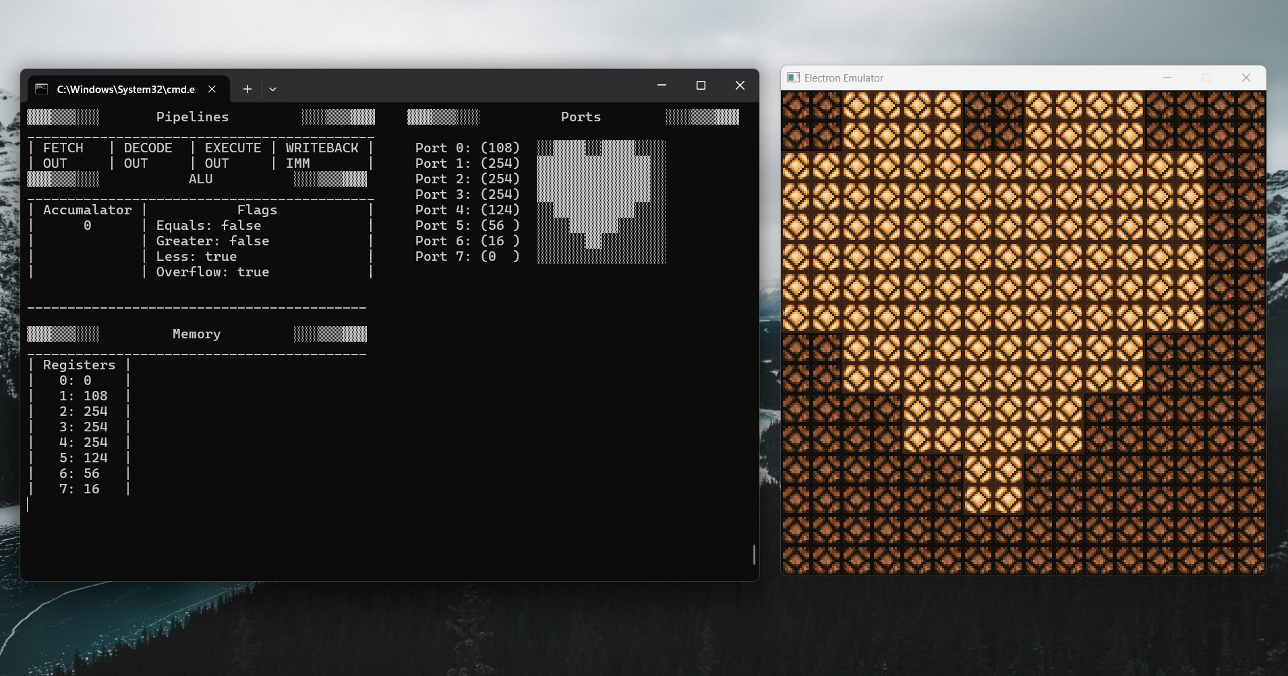Click the Electron Emulator title bar icon
Viewport: 1288px width, 676px height.
[793, 78]
